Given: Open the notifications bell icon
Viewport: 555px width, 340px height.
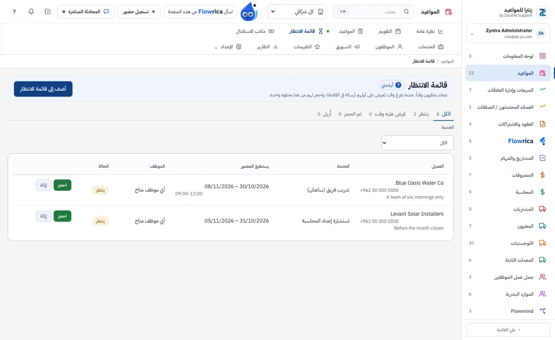Looking at the screenshot, I should [31, 12].
